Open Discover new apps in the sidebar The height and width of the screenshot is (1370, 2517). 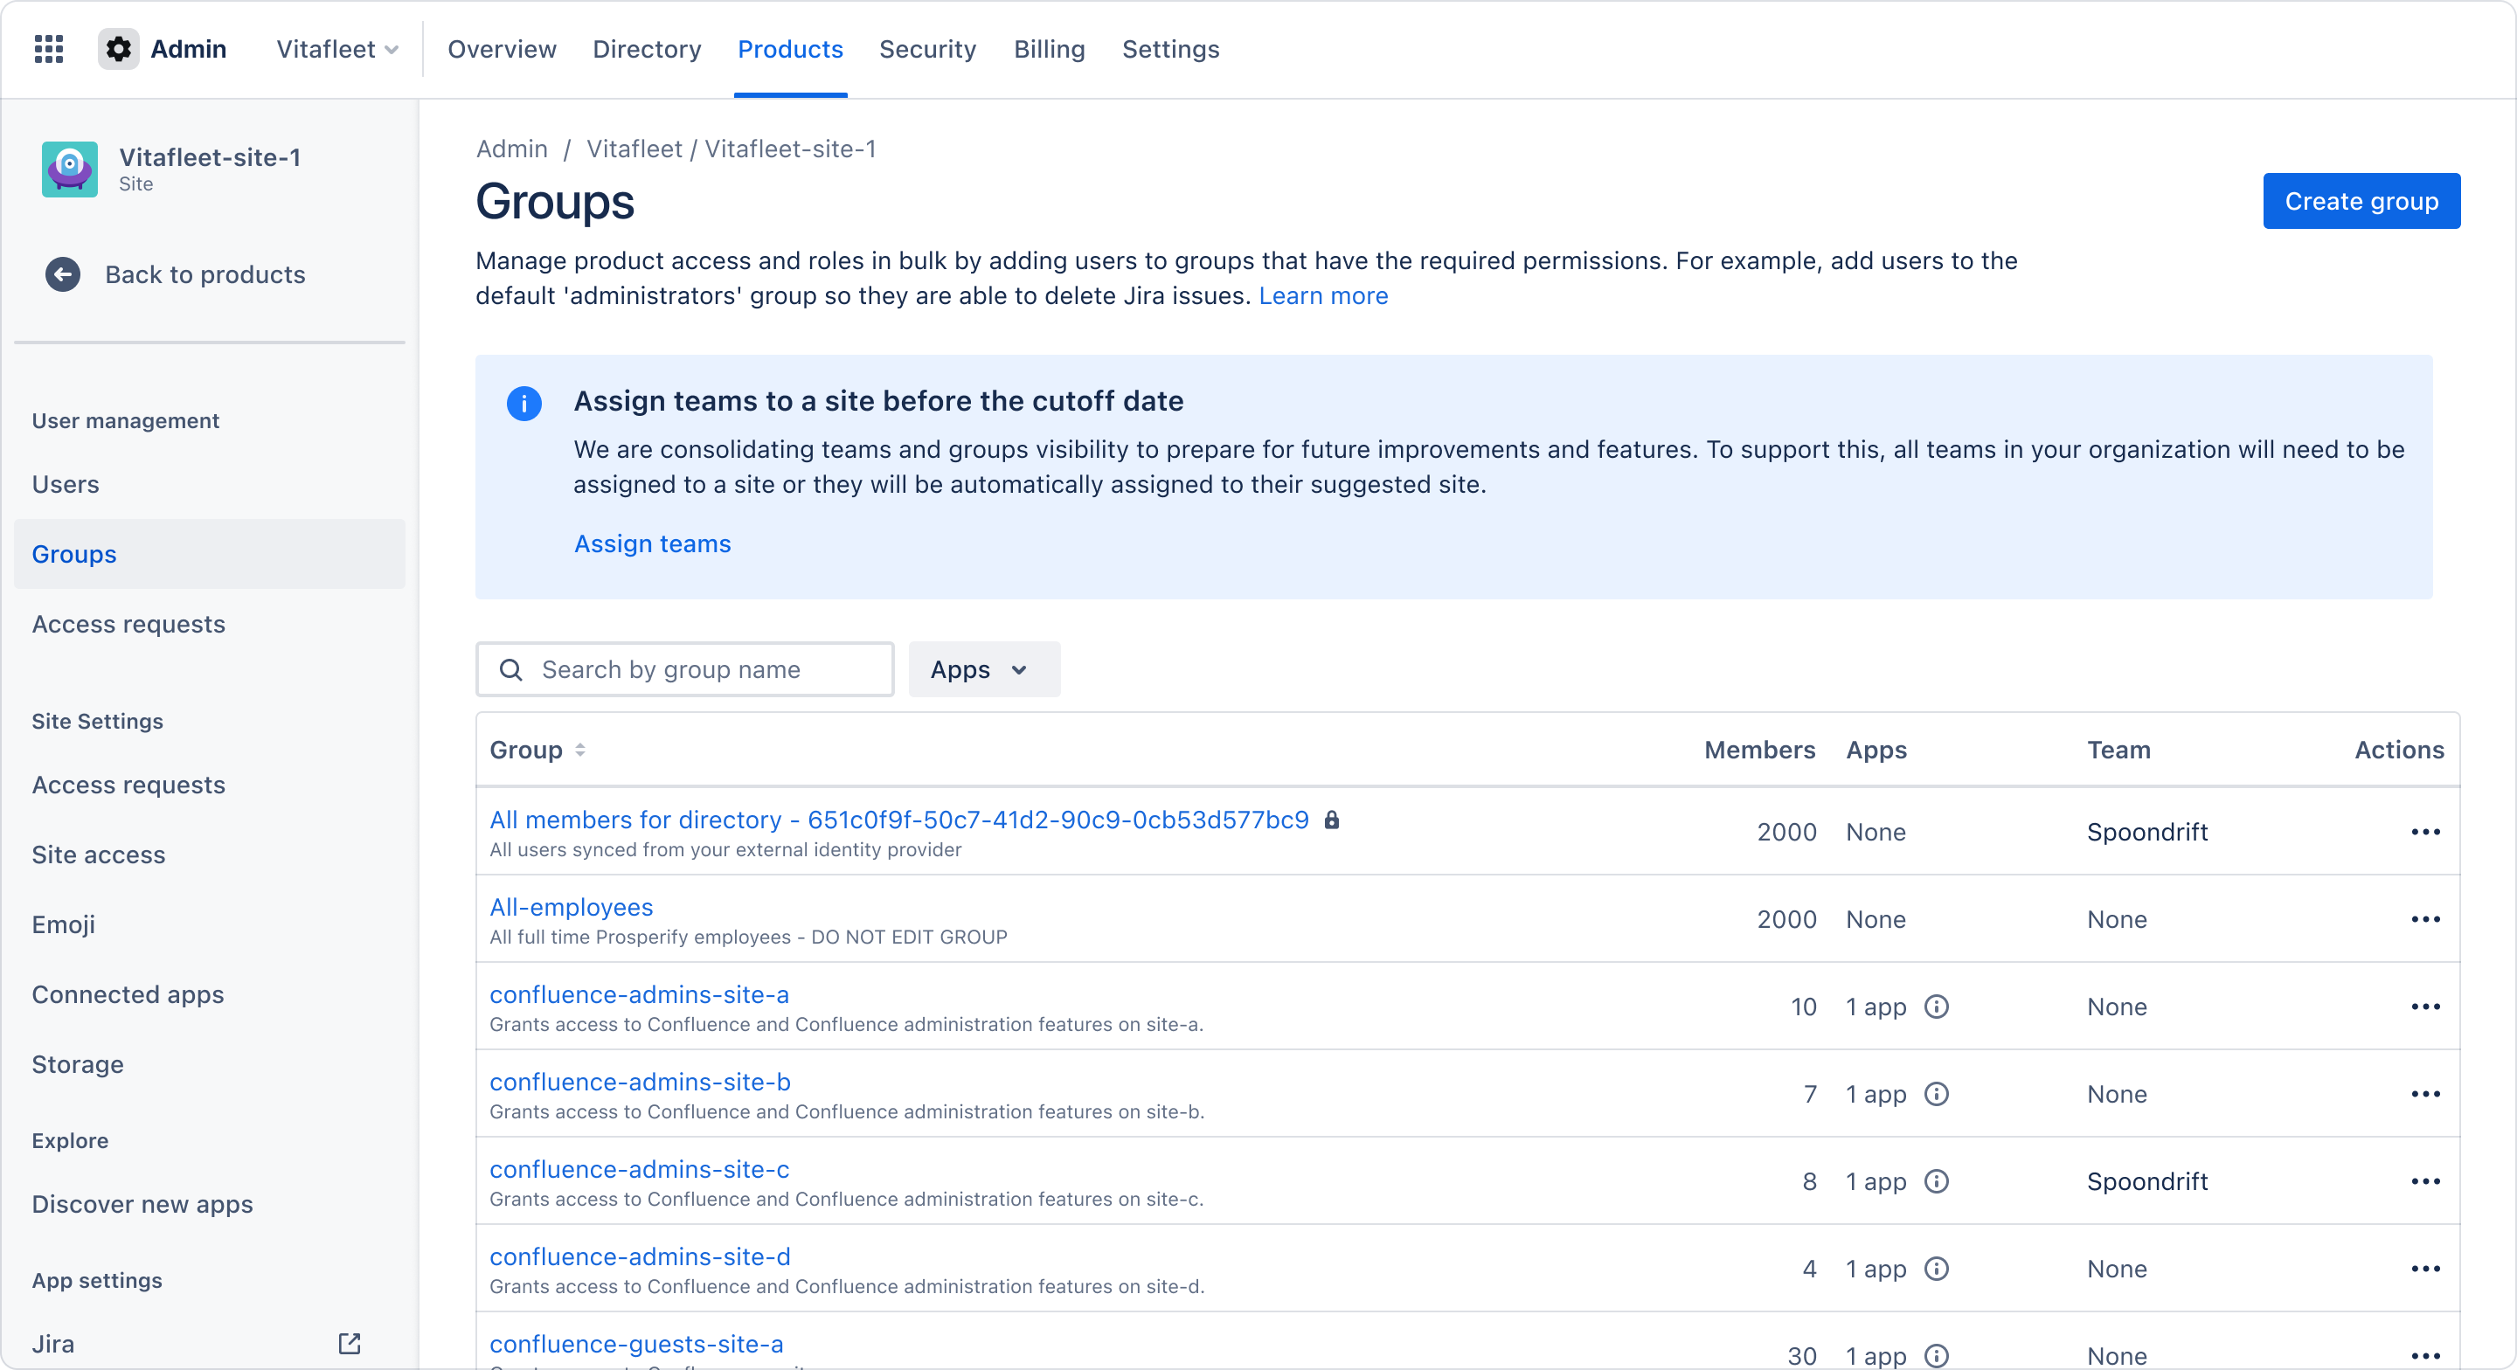[142, 1204]
